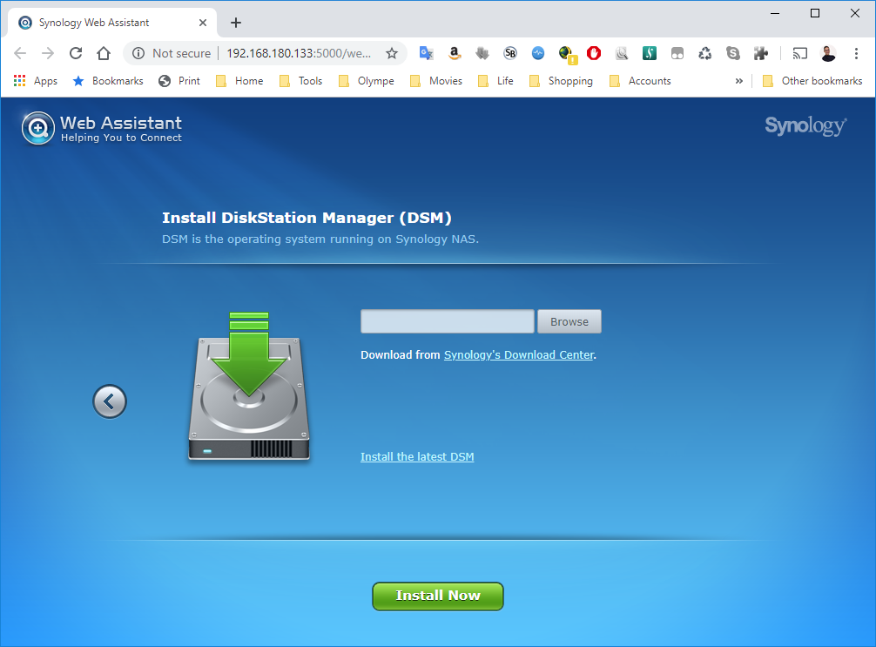Show hidden bookmarks with the double chevron
The image size is (876, 647).
pyautogui.click(x=739, y=81)
